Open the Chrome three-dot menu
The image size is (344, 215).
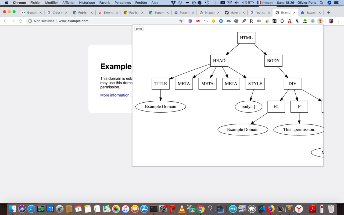click(339, 21)
